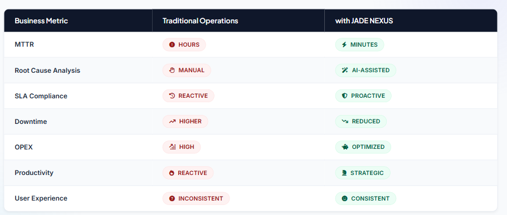Select the AI-ASSISTED badge

coord(365,70)
